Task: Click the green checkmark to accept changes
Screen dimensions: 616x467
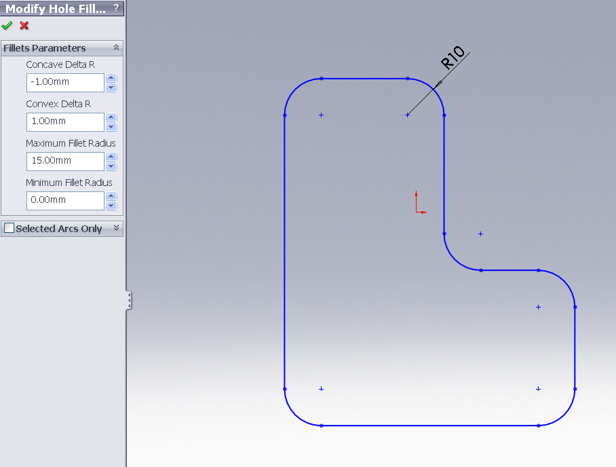Action: [7, 26]
